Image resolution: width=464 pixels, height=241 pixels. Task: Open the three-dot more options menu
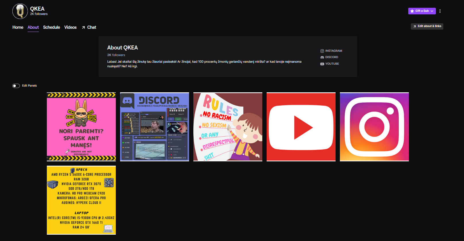coord(440,11)
